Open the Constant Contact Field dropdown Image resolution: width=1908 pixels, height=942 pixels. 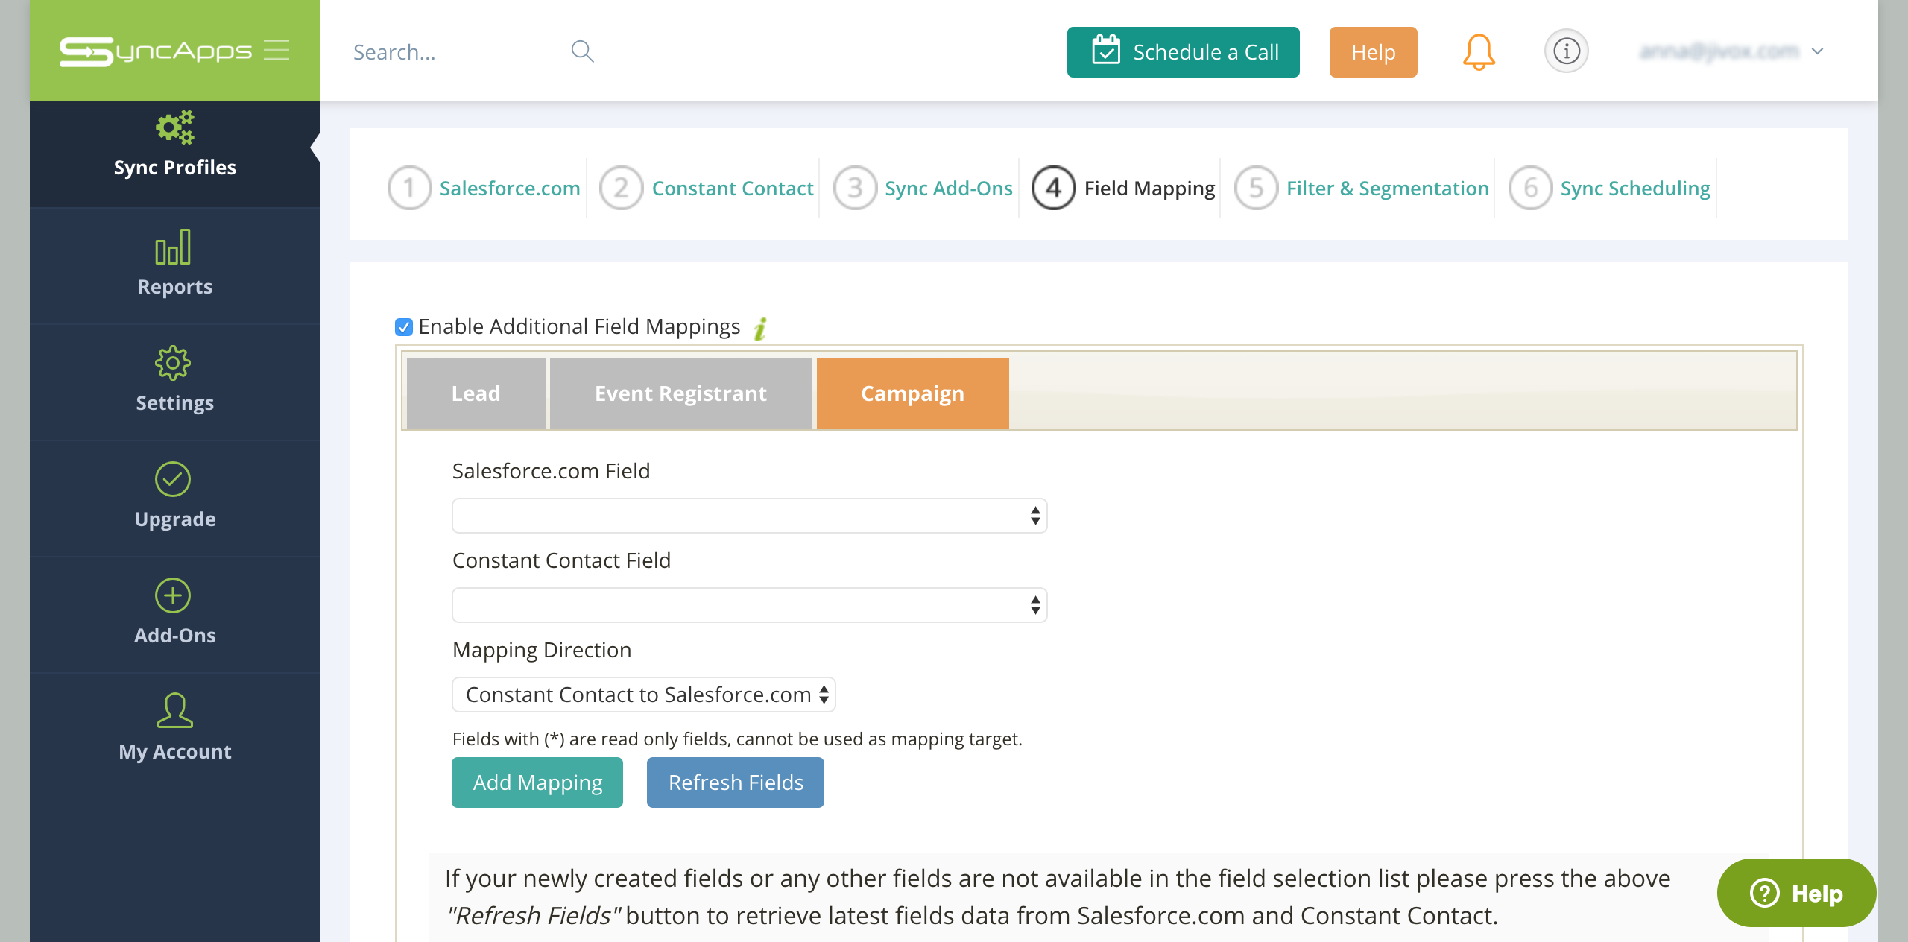(x=749, y=605)
